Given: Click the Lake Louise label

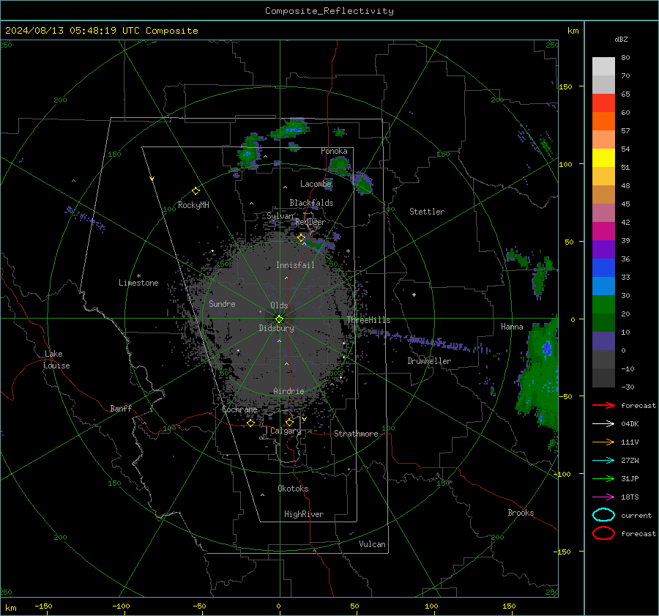Looking at the screenshot, I should click(56, 360).
